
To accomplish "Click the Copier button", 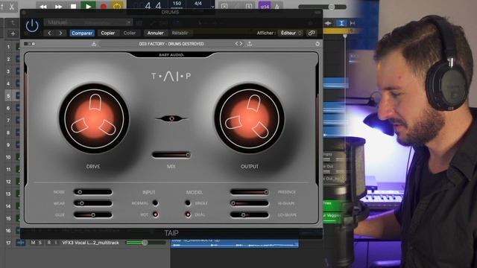I will pos(107,33).
